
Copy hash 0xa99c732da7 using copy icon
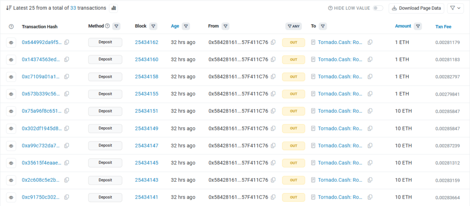[x=67, y=146]
